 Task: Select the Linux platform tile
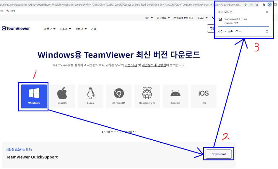click(90, 96)
